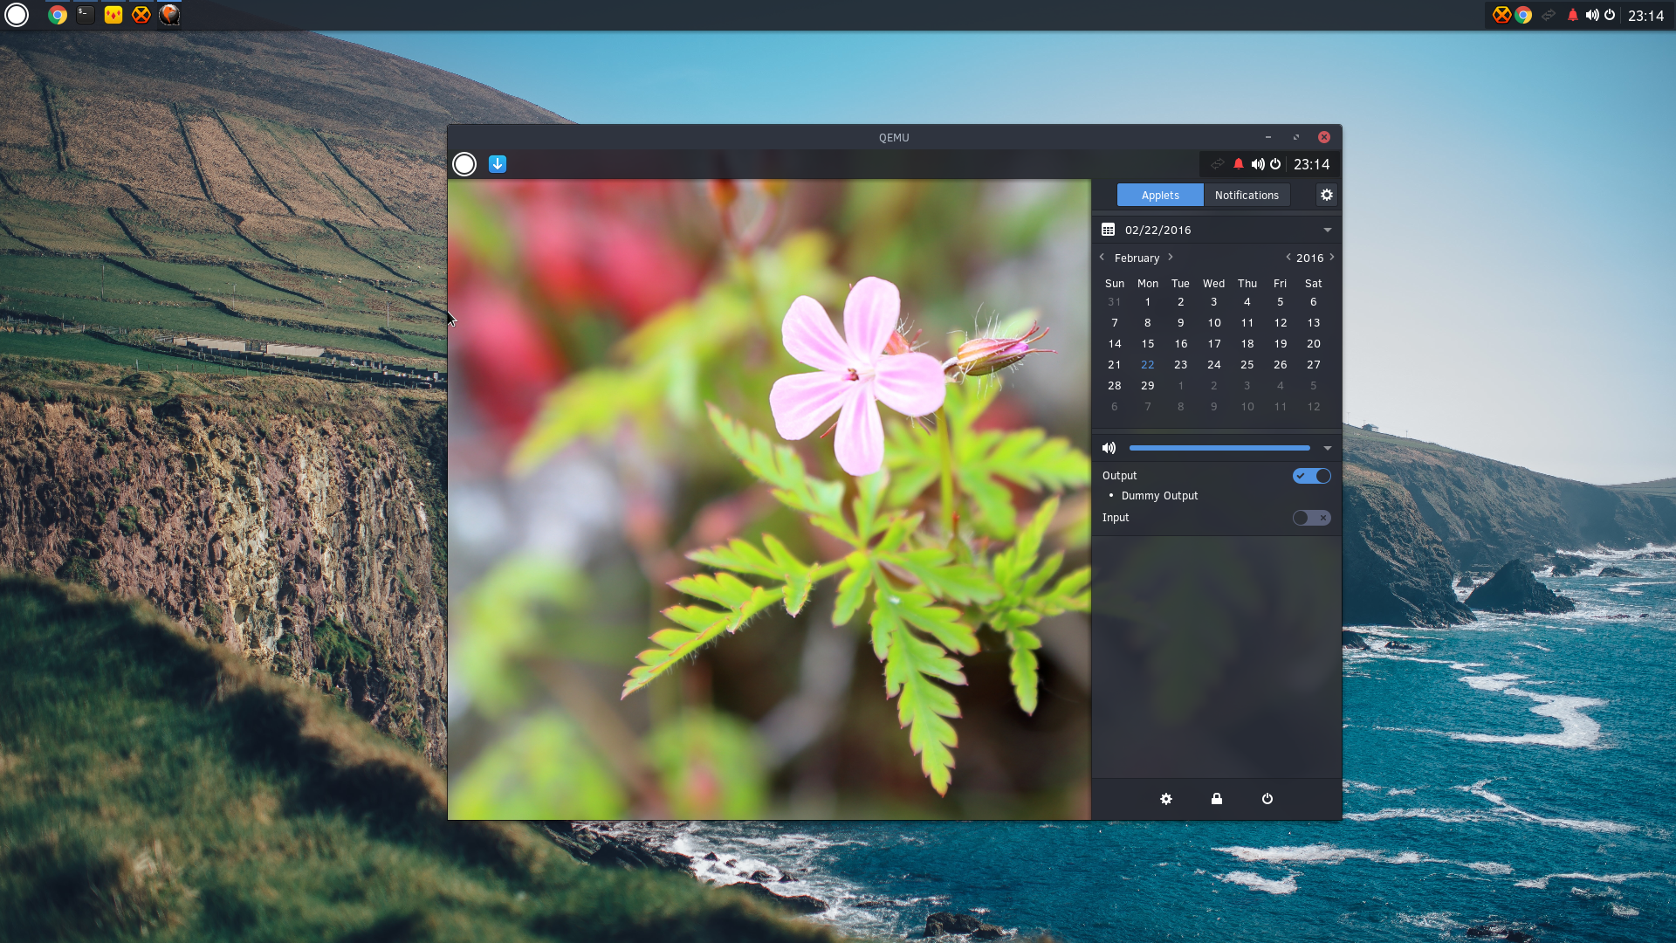Image resolution: width=1676 pixels, height=943 pixels.
Task: Switch to the Applets tab
Action: (x=1160, y=195)
